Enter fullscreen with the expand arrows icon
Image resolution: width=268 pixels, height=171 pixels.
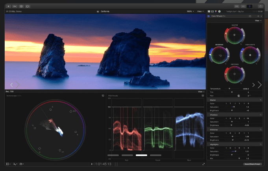(x=203, y=164)
